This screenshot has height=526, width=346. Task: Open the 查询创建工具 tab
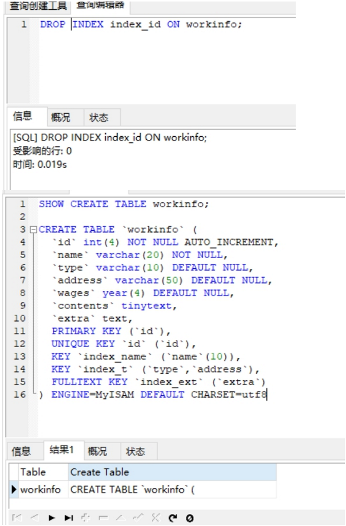(x=38, y=6)
